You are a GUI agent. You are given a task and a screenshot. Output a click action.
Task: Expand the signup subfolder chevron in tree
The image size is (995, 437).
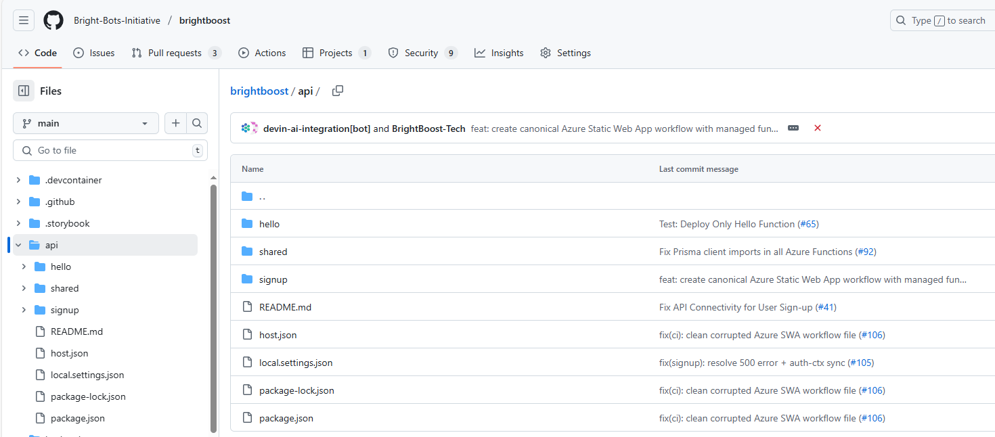coord(24,310)
